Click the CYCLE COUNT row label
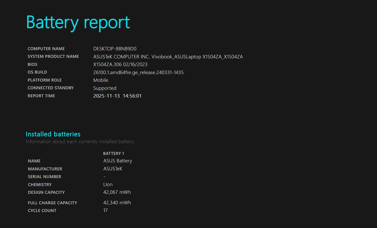This screenshot has width=377, height=228. 42,210
